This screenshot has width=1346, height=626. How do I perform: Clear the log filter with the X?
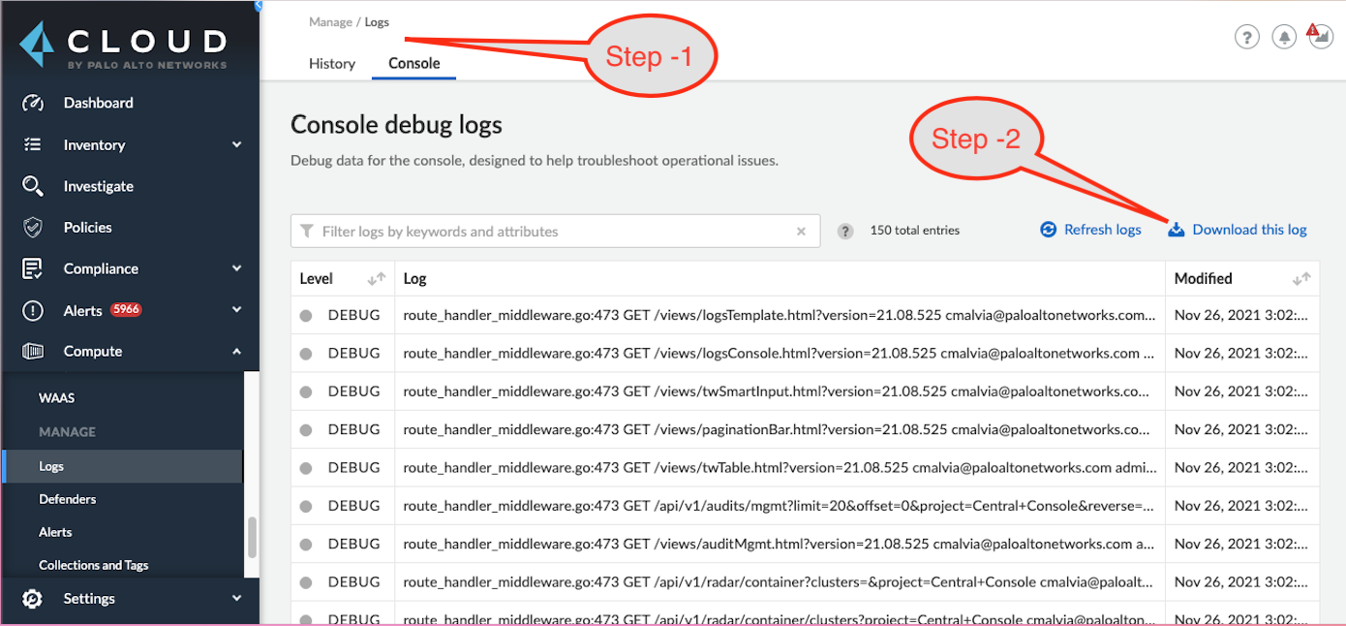[x=801, y=231]
